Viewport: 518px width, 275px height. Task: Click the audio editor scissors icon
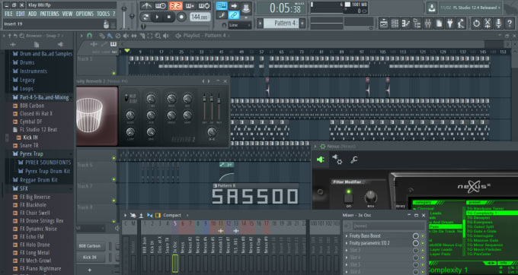pyautogui.click(x=488, y=24)
